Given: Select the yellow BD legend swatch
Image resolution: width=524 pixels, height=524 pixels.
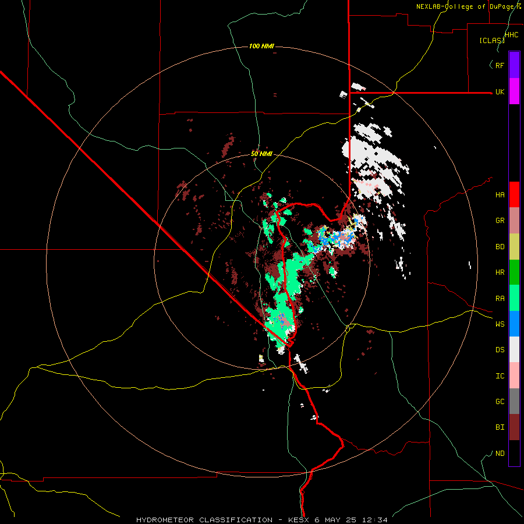Looking at the screenshot, I should point(514,247).
